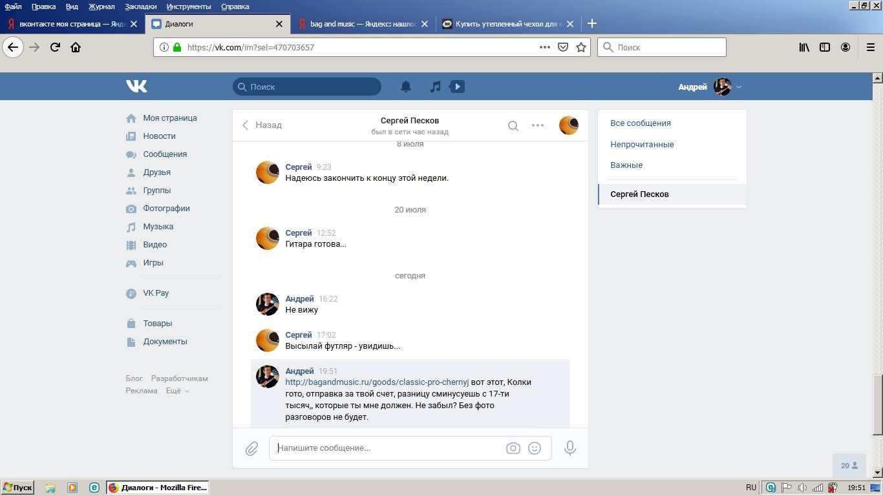The image size is (883, 496).
Task: Click the paperclip attach file icon
Action: coord(251,448)
